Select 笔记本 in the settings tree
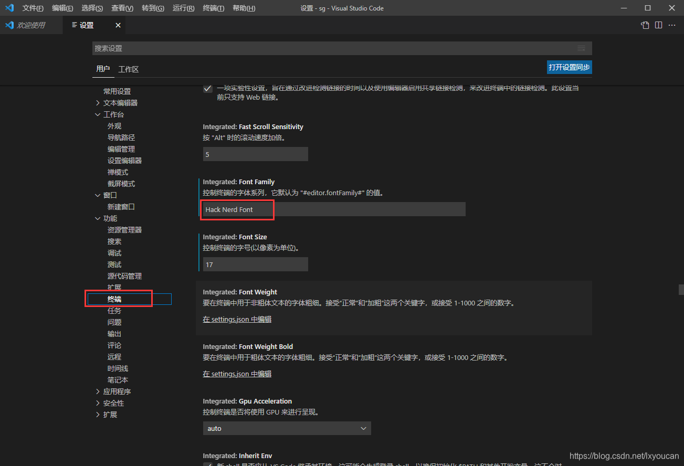This screenshot has width=684, height=466. [x=118, y=380]
